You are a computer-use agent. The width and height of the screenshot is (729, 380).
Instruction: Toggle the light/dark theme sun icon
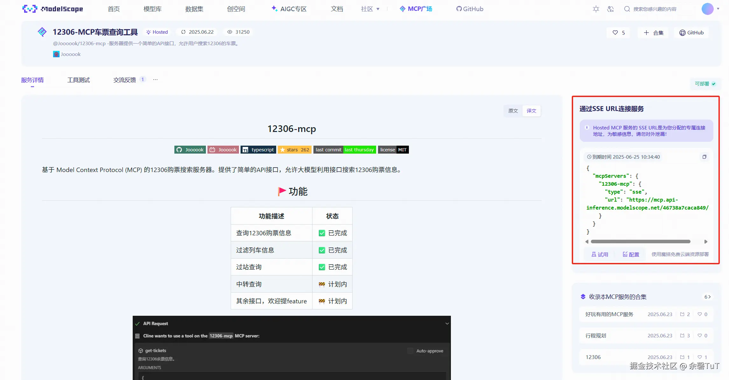coord(596,9)
